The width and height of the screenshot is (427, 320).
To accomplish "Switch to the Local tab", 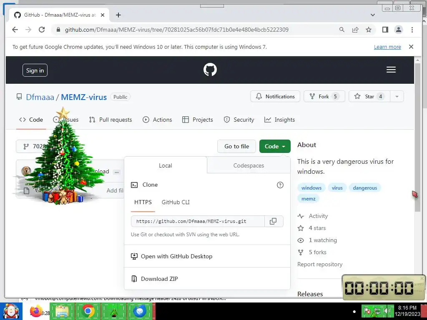I will click(165, 165).
